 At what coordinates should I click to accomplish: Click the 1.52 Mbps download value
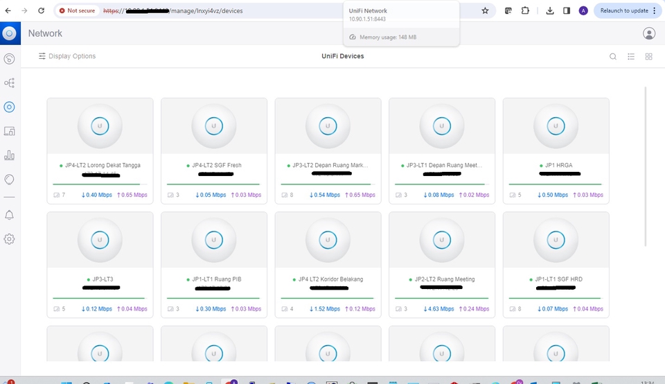pos(325,309)
